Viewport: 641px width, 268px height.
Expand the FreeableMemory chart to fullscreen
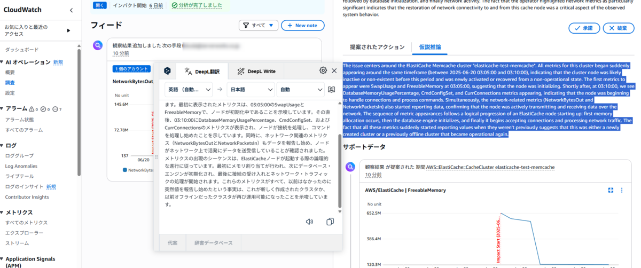[611, 190]
